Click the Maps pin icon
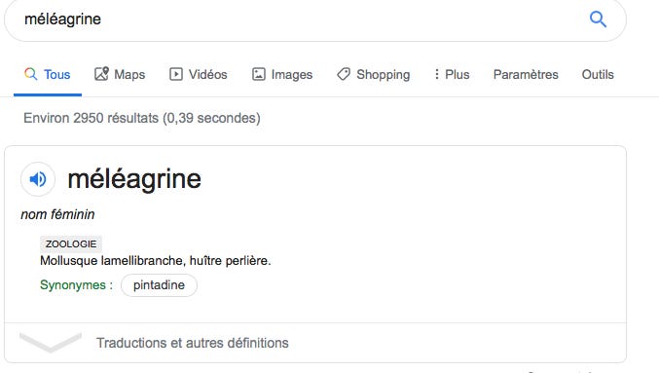Viewport: 659px width, 373px height. pos(101,74)
